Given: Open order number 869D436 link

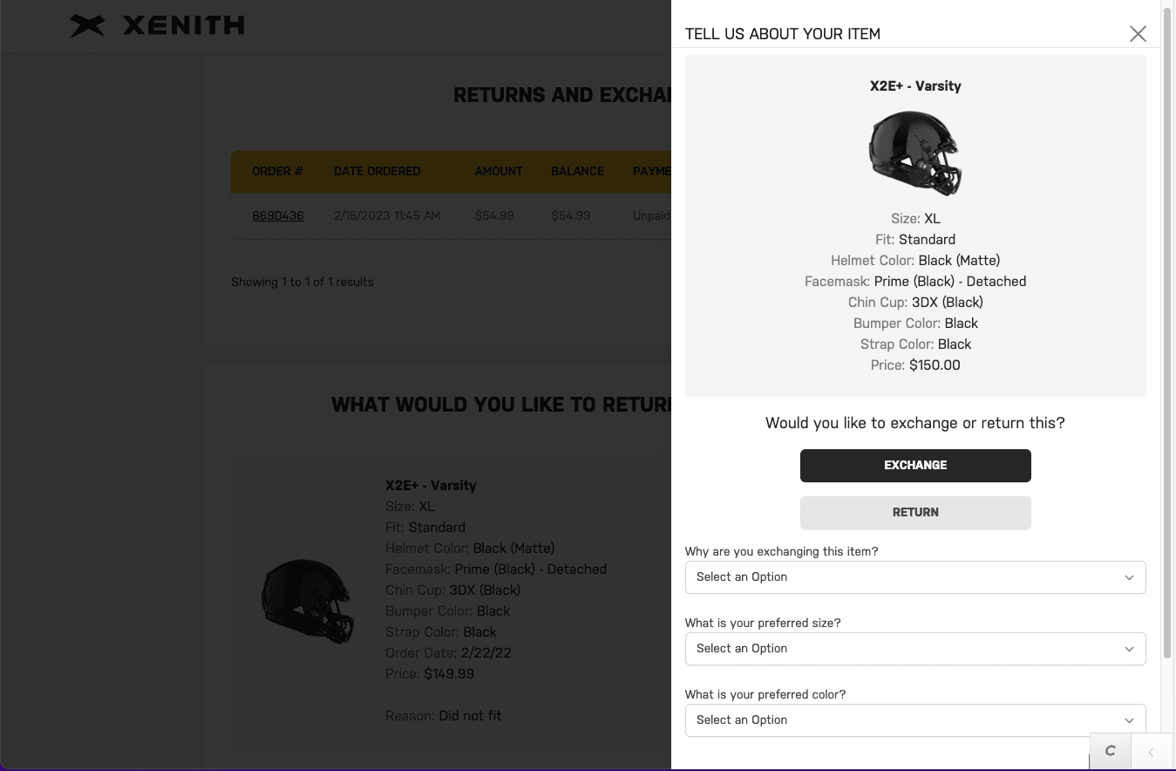Looking at the screenshot, I should [x=278, y=215].
